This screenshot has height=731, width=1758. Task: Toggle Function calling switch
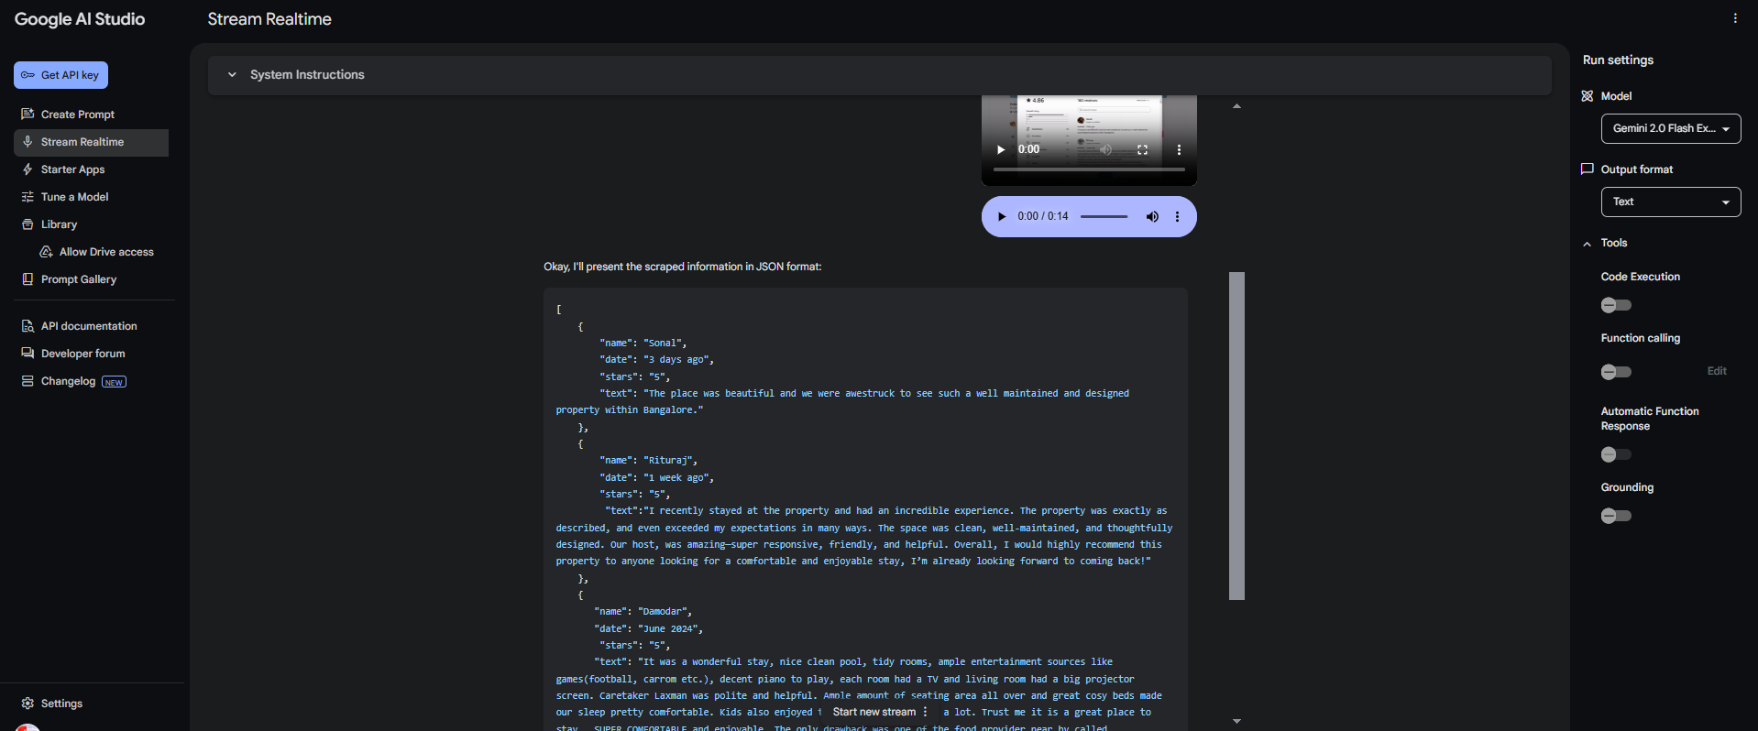(x=1616, y=372)
